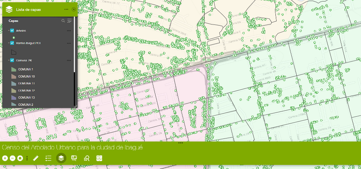This screenshot has width=361, height=169.
Task: Collapse the Arboles layer legend arrow
Action: [x=8, y=30]
